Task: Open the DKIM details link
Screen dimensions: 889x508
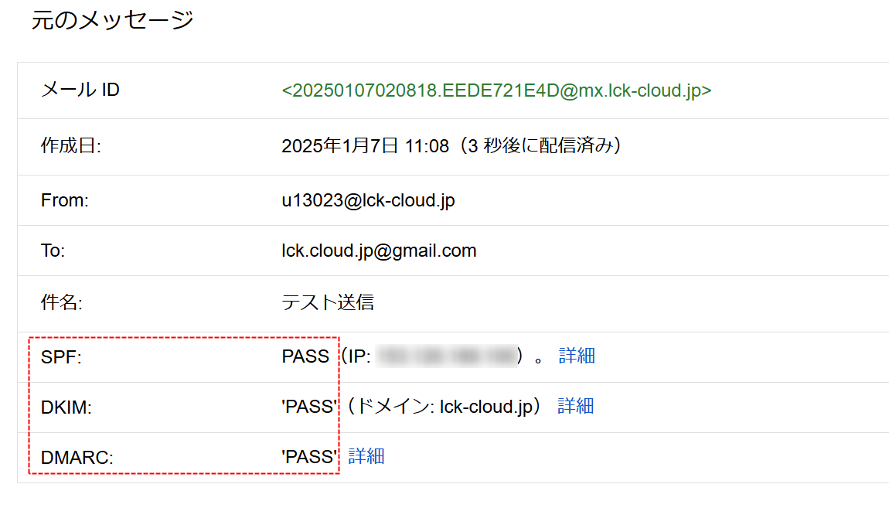Action: pyautogui.click(x=575, y=407)
